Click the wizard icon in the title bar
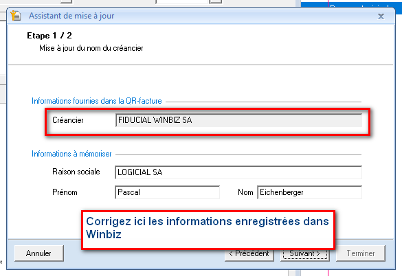Viewport: 402px width, 276px height. (16, 16)
